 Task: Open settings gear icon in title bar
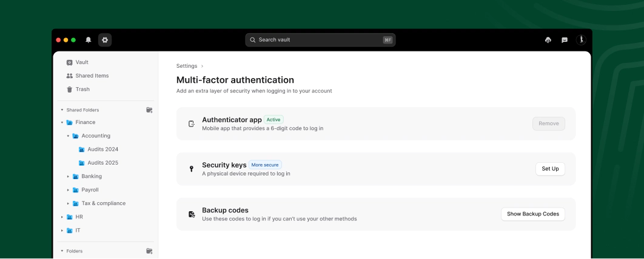[x=105, y=40]
